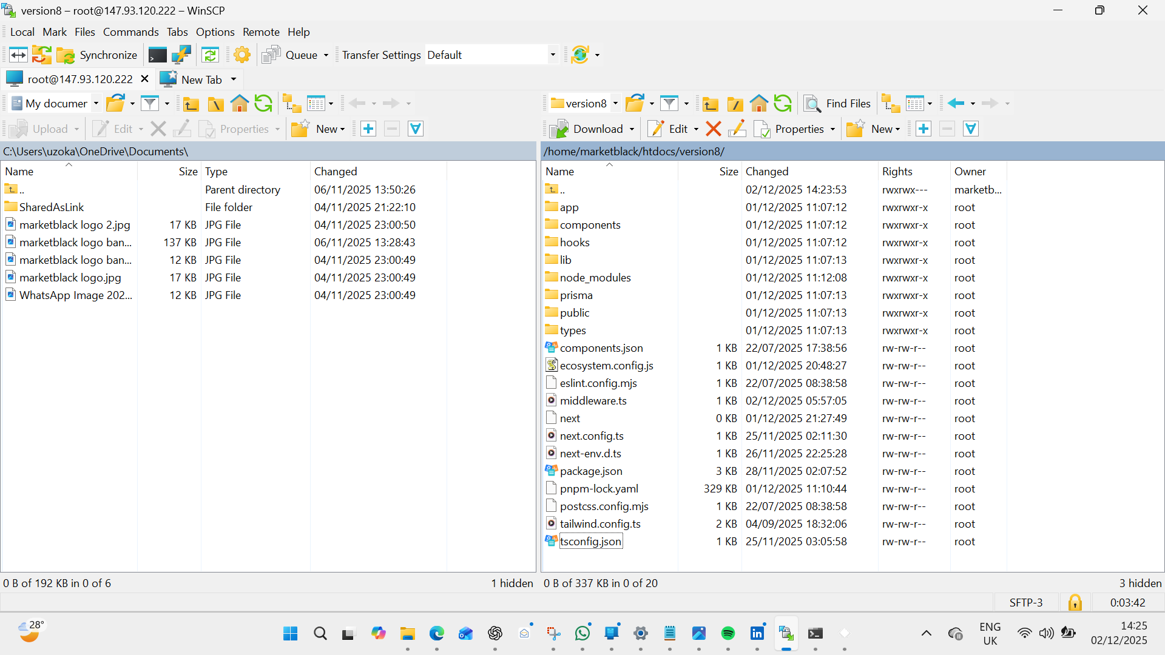Refresh the remote panel listing
Viewport: 1165px width, 655px height.
click(x=783, y=104)
